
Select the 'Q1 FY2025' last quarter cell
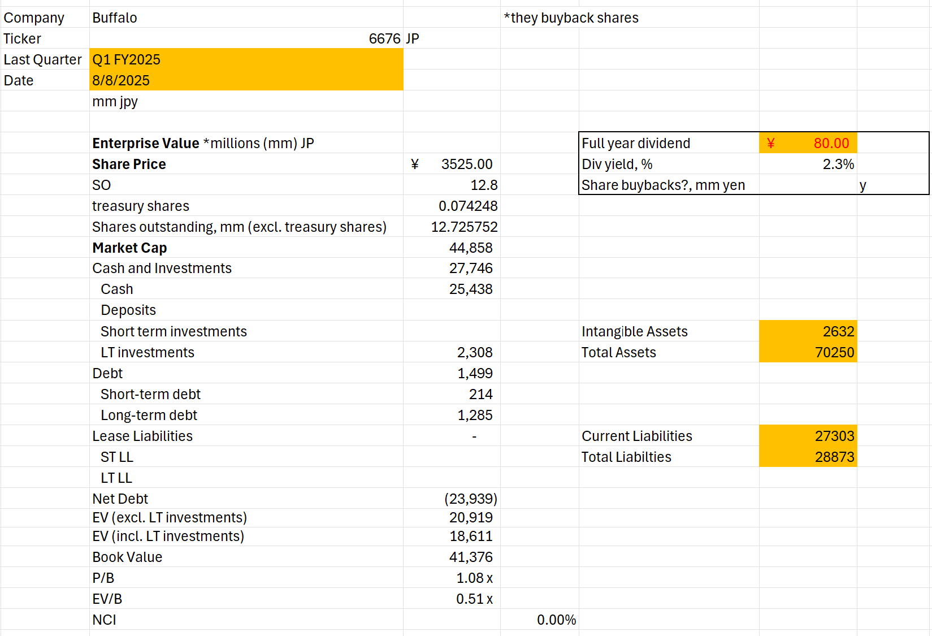tap(246, 59)
